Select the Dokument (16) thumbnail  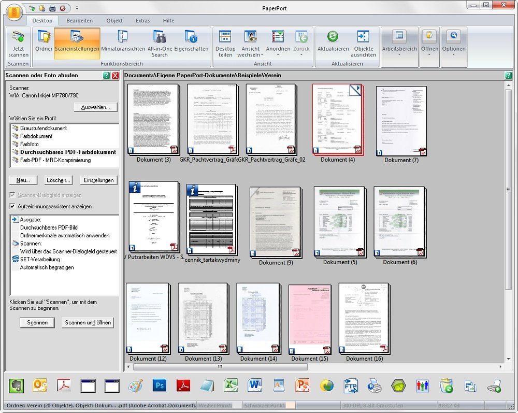[364, 319]
